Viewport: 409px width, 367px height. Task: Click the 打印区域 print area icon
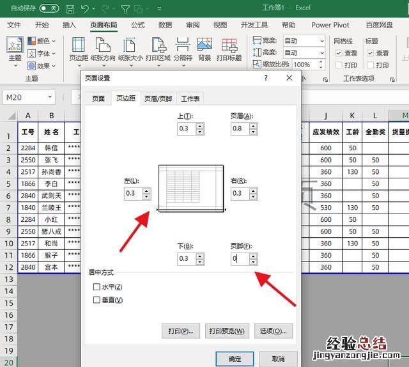pyautogui.click(x=157, y=49)
